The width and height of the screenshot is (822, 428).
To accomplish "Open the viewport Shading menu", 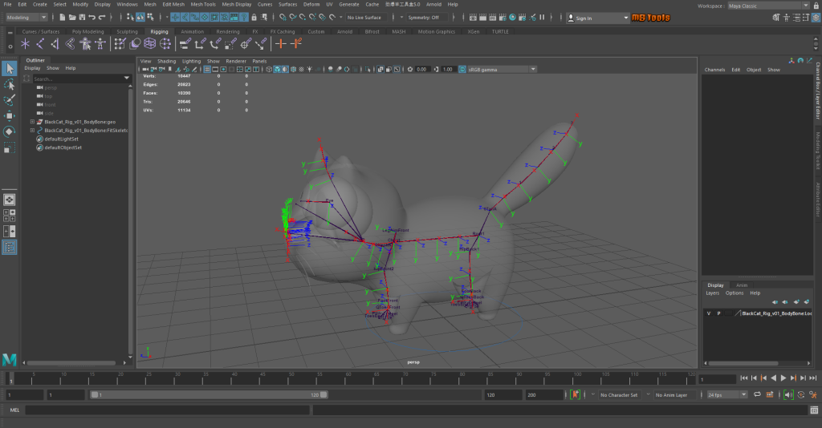I will 166,61.
